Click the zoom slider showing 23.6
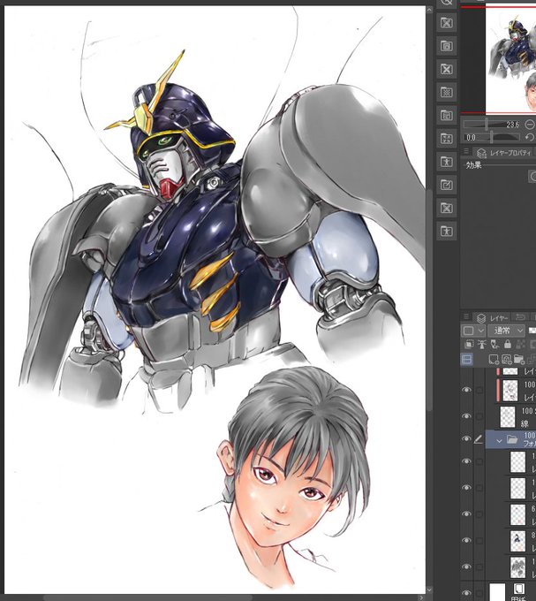The height and width of the screenshot is (601, 536). [492, 125]
